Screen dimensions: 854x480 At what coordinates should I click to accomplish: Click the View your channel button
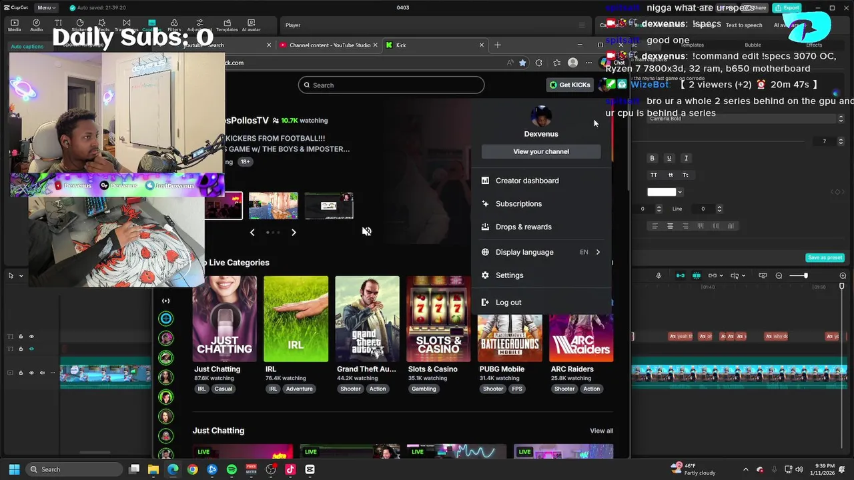[x=541, y=151]
